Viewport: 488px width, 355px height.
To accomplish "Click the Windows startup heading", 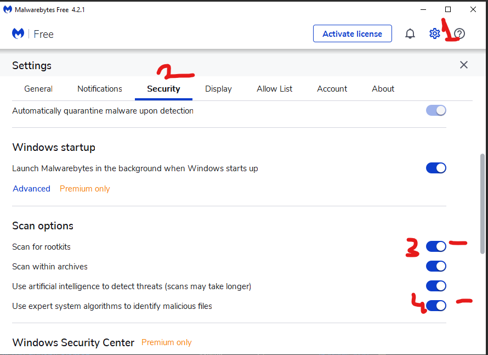I will click(x=54, y=147).
